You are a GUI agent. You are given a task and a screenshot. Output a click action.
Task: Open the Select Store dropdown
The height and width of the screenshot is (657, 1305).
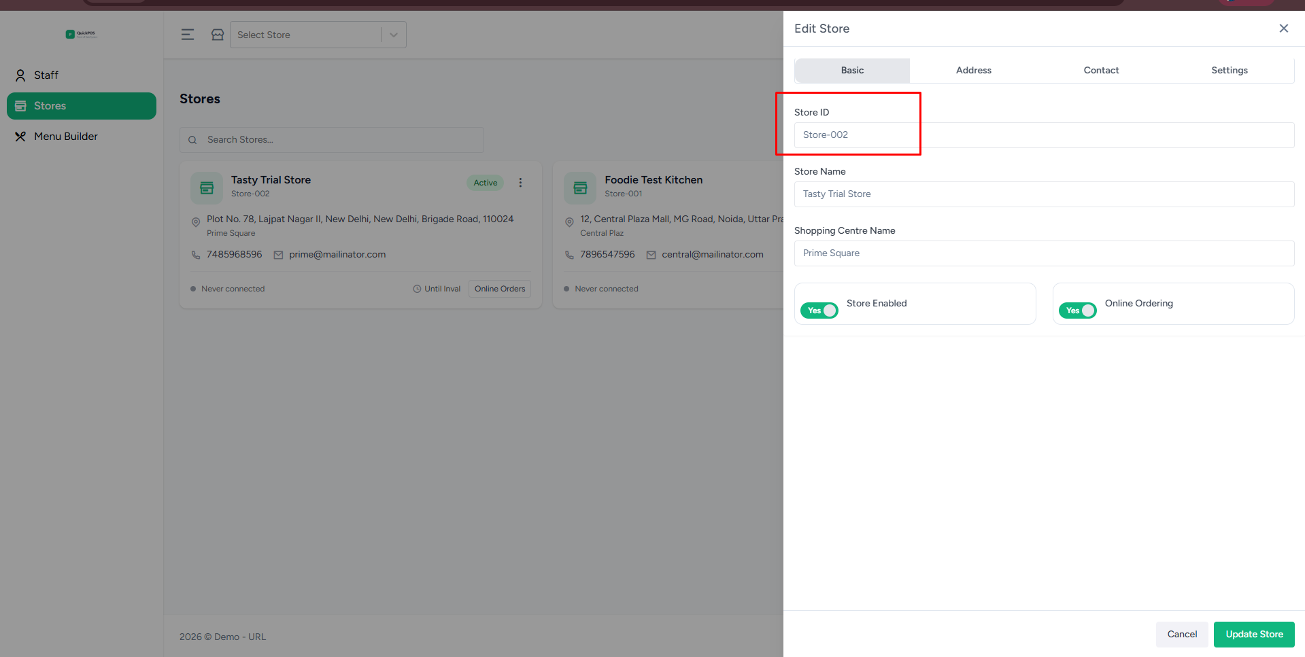(306, 35)
